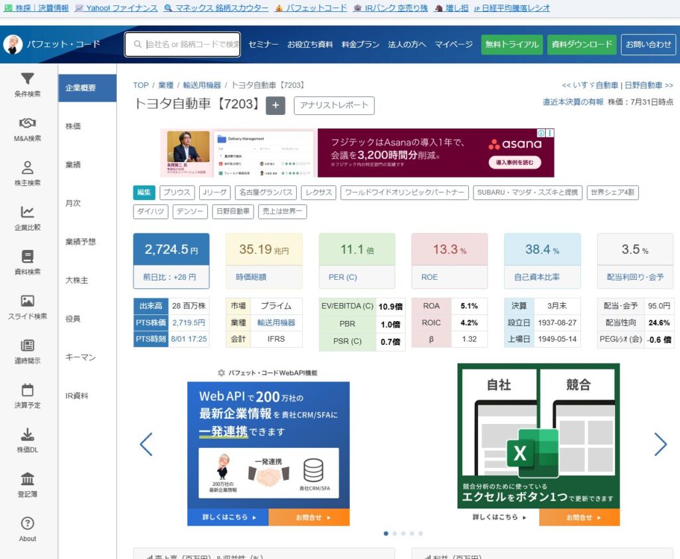Open マイページ in top navigation
Image resolution: width=680 pixels, height=559 pixels.
(454, 45)
